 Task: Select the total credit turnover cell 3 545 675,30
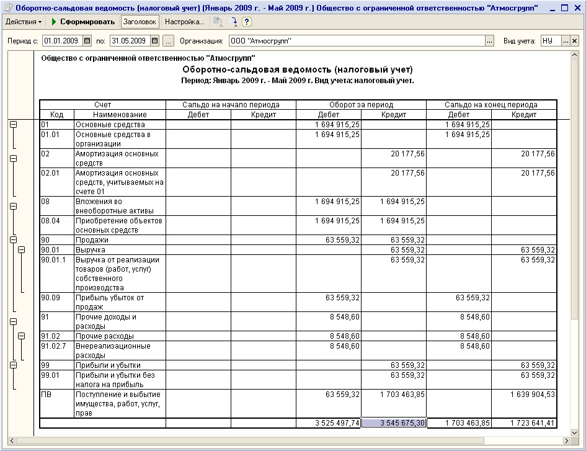(394, 422)
